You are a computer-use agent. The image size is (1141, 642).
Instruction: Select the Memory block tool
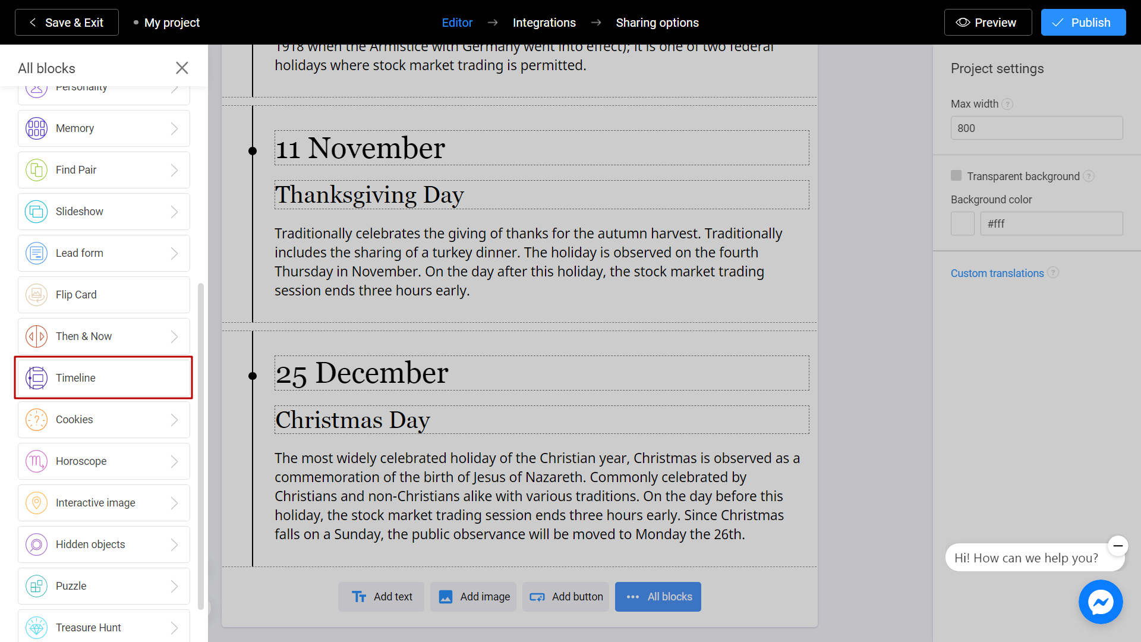coord(102,128)
